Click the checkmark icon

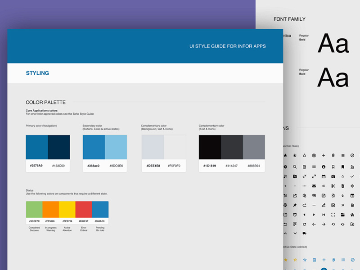pyautogui.click(x=352, y=176)
